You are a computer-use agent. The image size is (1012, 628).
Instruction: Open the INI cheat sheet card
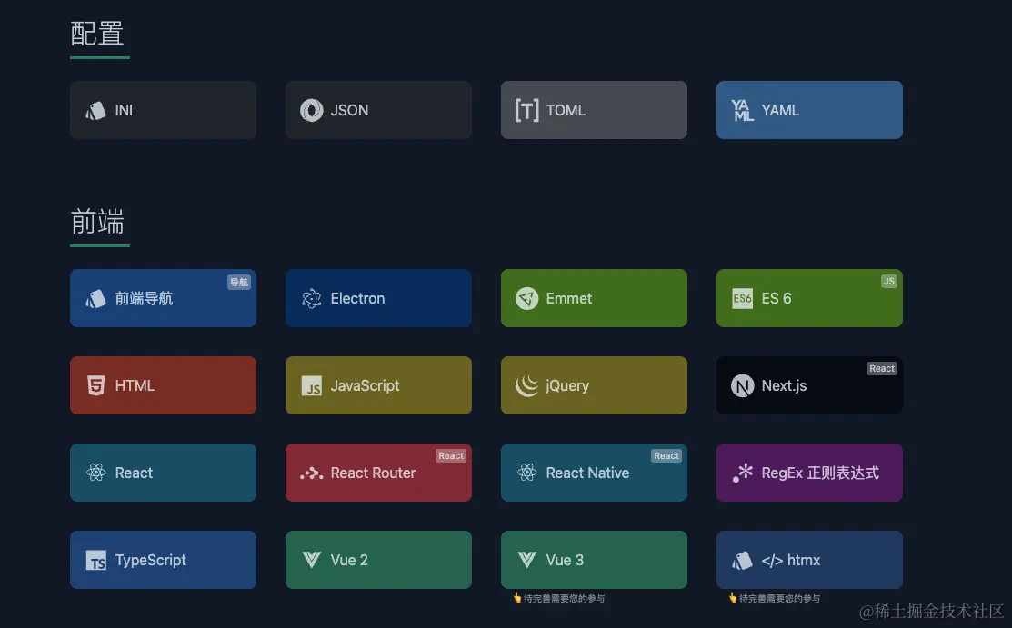pos(164,110)
